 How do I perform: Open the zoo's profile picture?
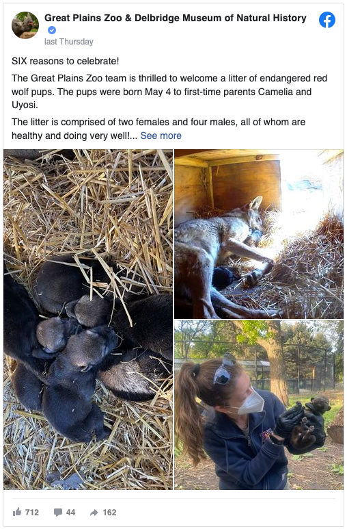pos(25,25)
